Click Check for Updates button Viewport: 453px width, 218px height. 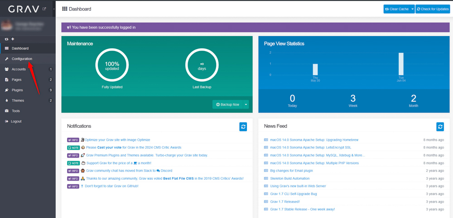[x=433, y=9]
